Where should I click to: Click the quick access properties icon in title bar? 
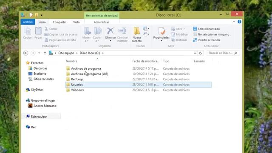tap(31, 15)
